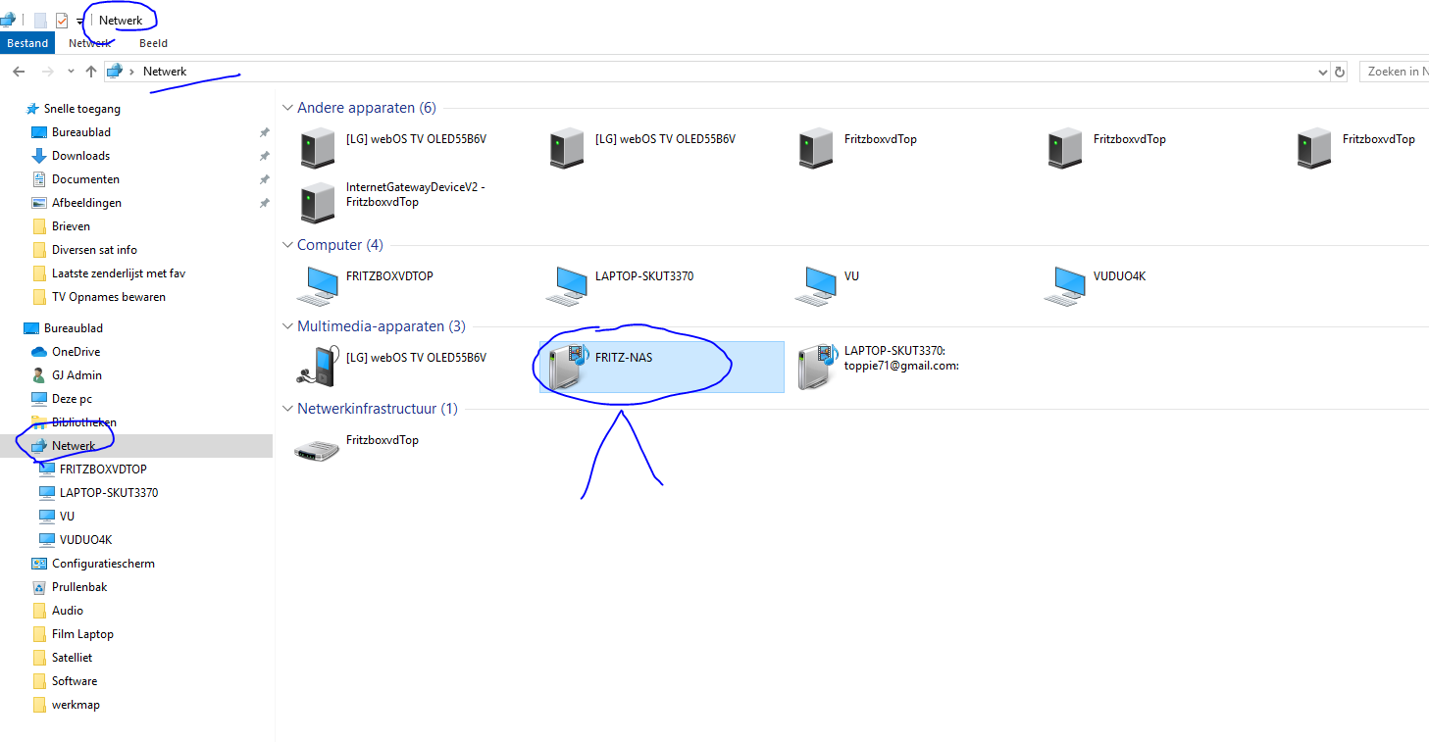This screenshot has width=1429, height=742.
Task: Open VU in the navigation tree
Action: click(x=67, y=517)
